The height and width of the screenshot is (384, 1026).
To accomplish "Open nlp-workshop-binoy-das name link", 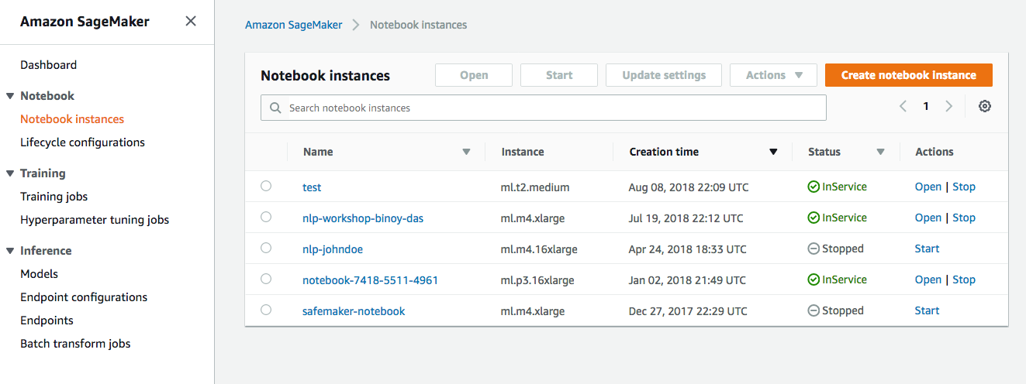I will tap(363, 218).
